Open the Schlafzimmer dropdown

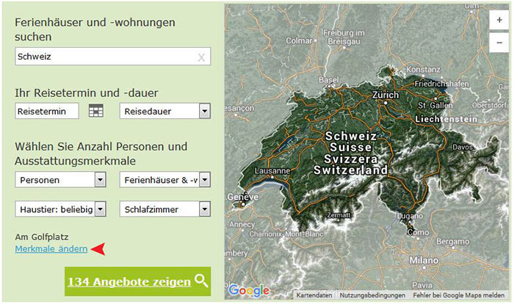point(165,209)
